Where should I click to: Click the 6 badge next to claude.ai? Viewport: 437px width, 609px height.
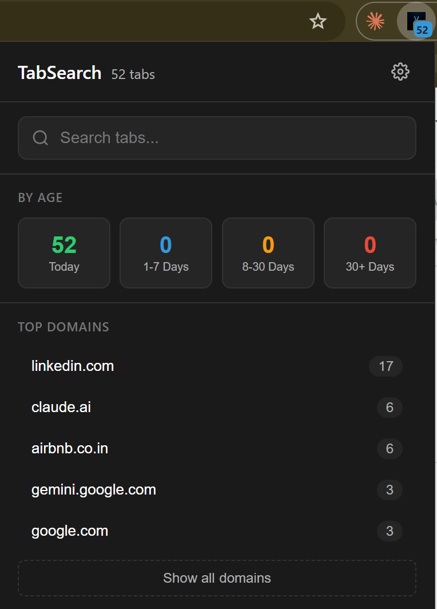click(390, 407)
